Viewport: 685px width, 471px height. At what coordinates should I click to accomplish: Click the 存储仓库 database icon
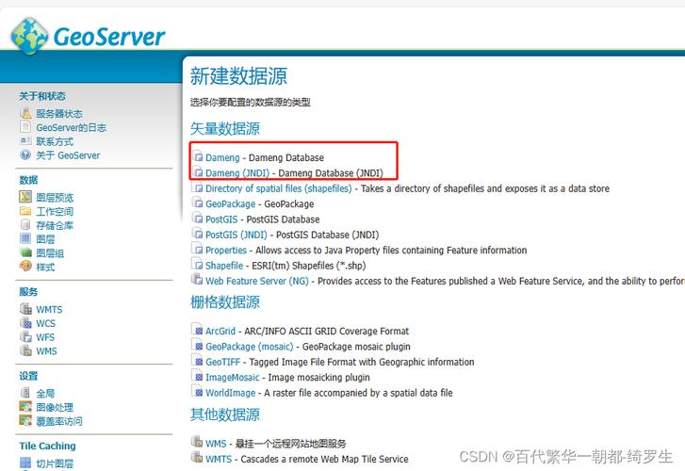25,225
